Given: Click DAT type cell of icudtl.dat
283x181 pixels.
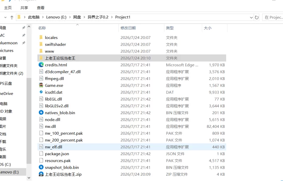Looking at the screenshot, I should coord(170,92).
